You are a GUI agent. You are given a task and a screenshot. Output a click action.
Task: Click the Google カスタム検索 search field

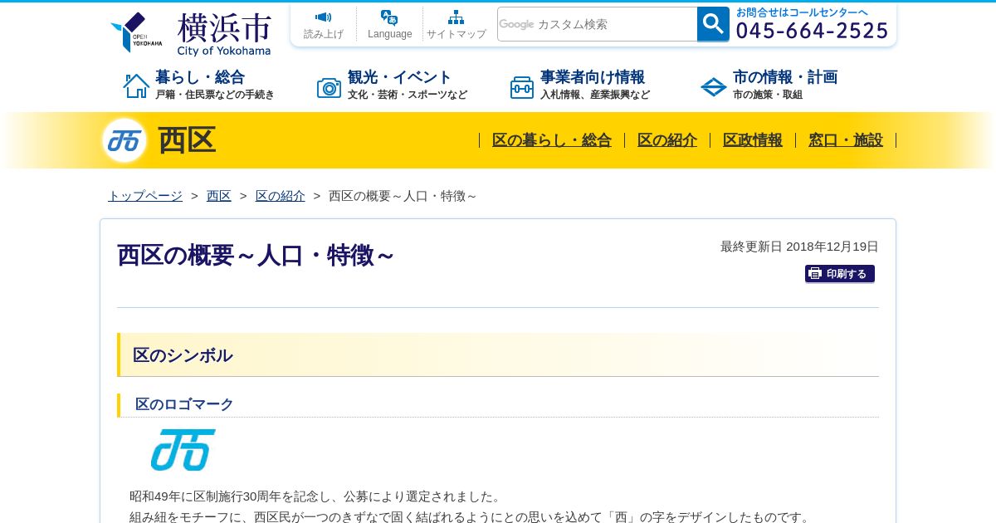[598, 24]
